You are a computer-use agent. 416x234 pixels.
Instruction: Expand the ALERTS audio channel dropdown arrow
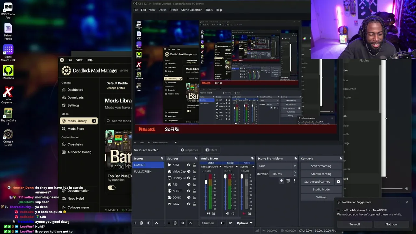pyautogui.click(x=253, y=167)
